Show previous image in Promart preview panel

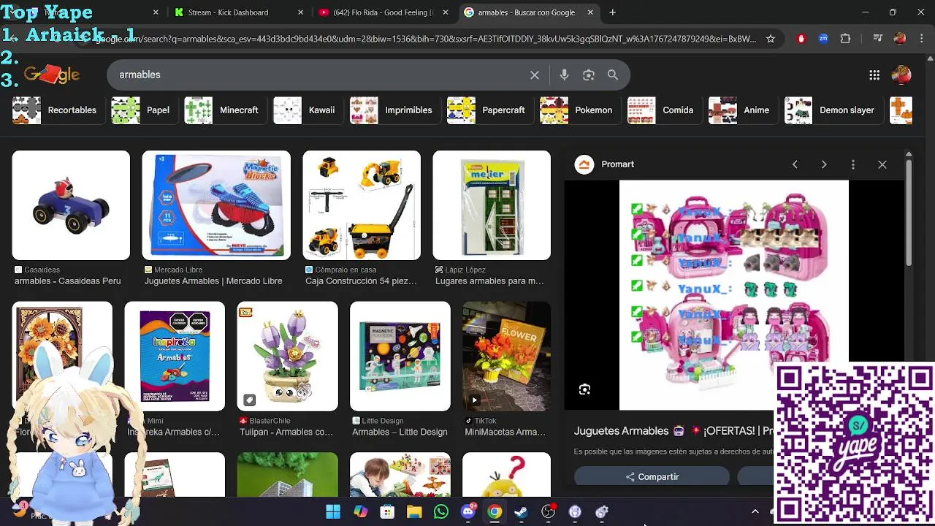[x=795, y=164]
